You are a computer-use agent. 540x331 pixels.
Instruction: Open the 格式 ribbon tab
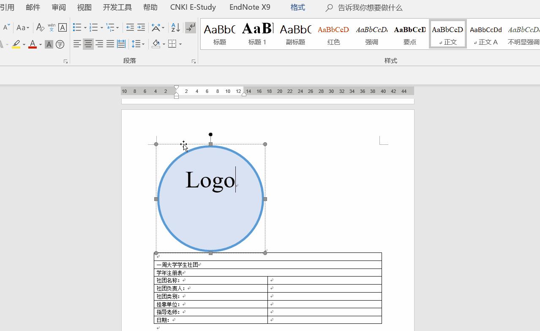click(x=297, y=7)
